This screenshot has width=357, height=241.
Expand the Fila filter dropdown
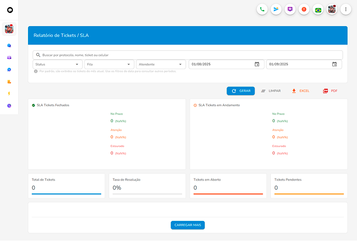(x=109, y=64)
